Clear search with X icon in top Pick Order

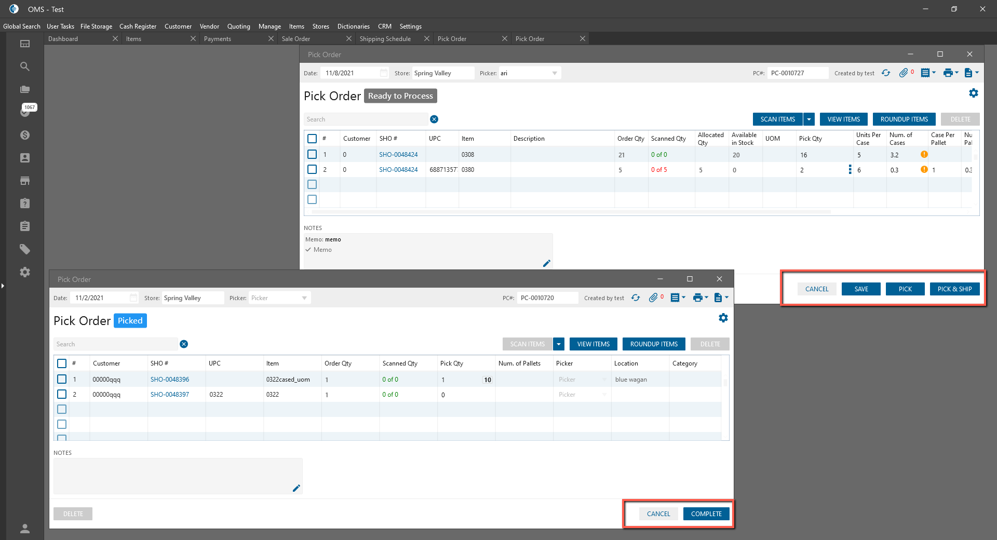coord(434,119)
